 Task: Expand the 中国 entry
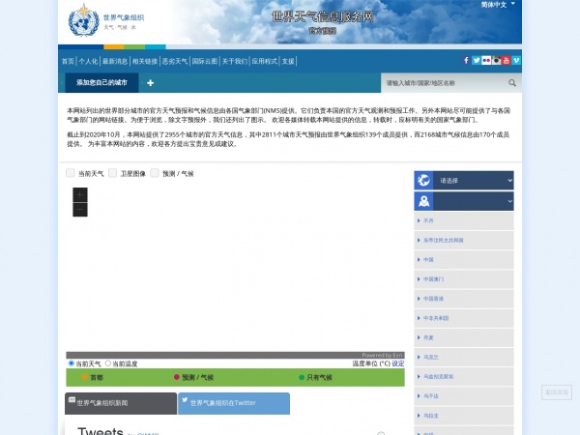tap(464, 260)
